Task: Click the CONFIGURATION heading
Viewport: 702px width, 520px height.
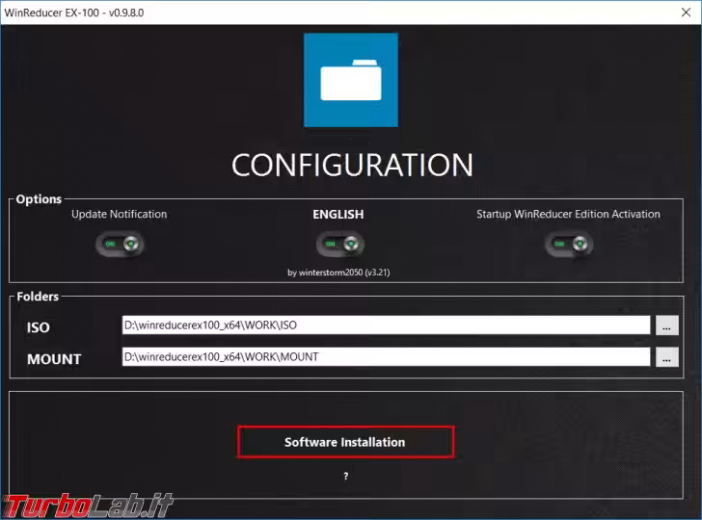Action: 352,165
